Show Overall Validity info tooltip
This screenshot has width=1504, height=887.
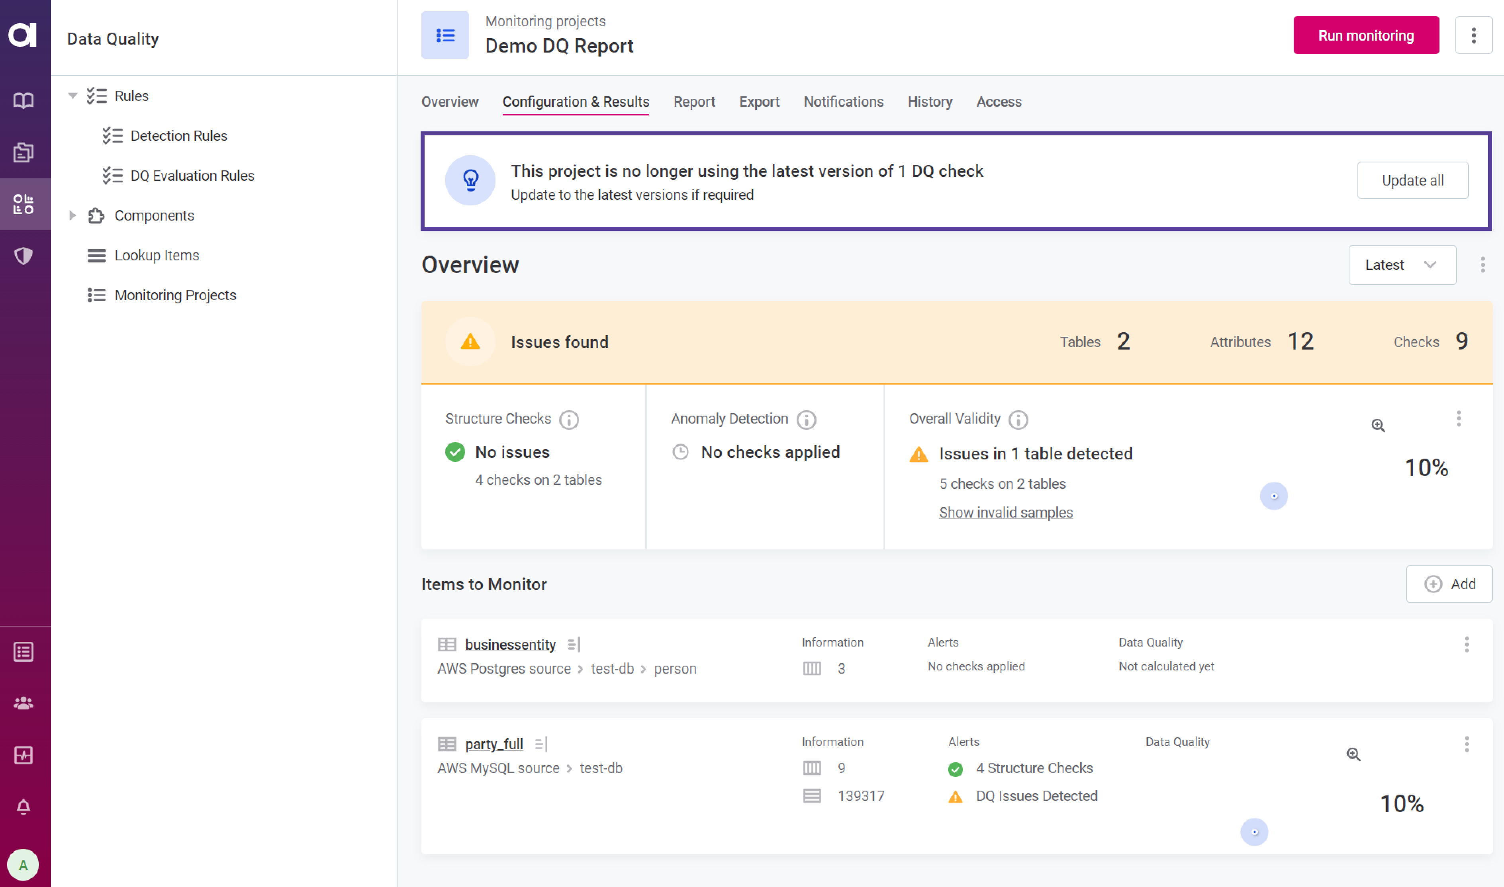[1018, 420]
